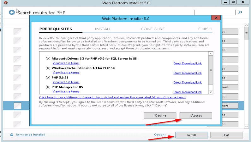Open the Items to be installed link
The height and width of the screenshot is (142, 251).
pyautogui.click(x=31, y=134)
